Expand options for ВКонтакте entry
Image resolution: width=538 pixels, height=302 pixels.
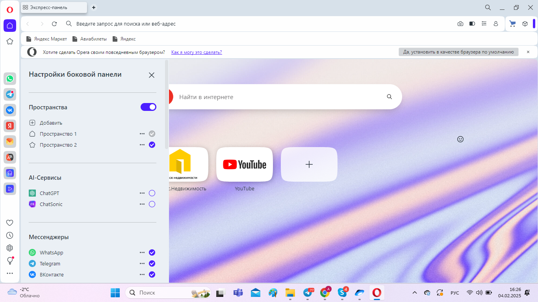point(142,274)
